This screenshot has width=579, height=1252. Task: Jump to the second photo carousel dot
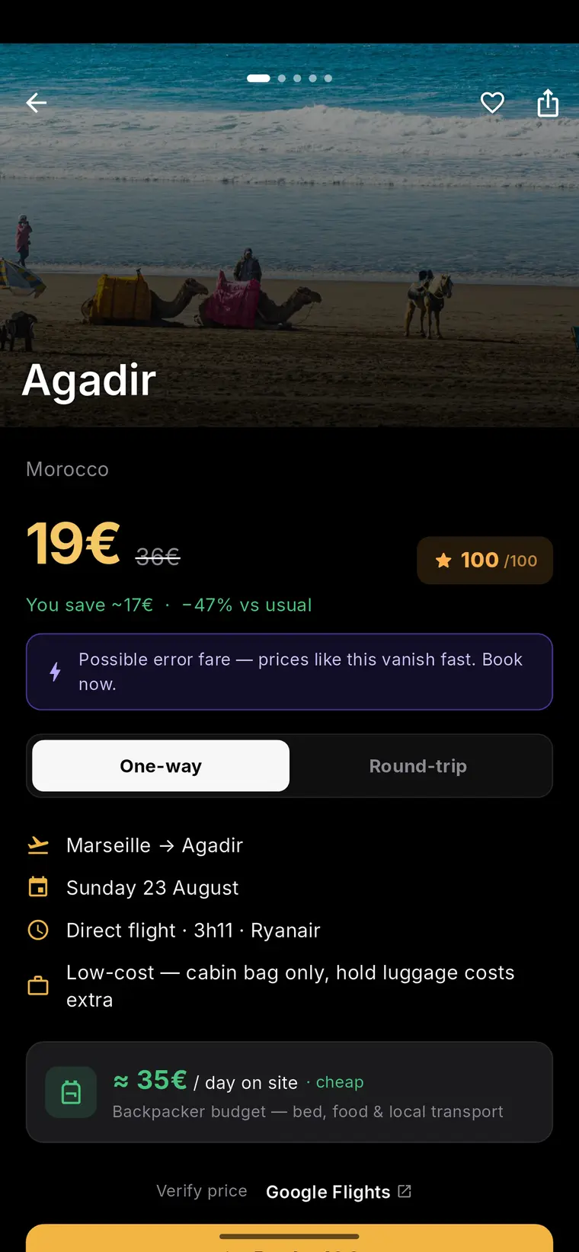tap(282, 78)
